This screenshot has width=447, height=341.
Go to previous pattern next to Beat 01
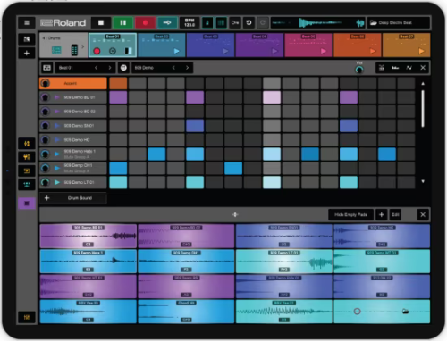pos(96,68)
